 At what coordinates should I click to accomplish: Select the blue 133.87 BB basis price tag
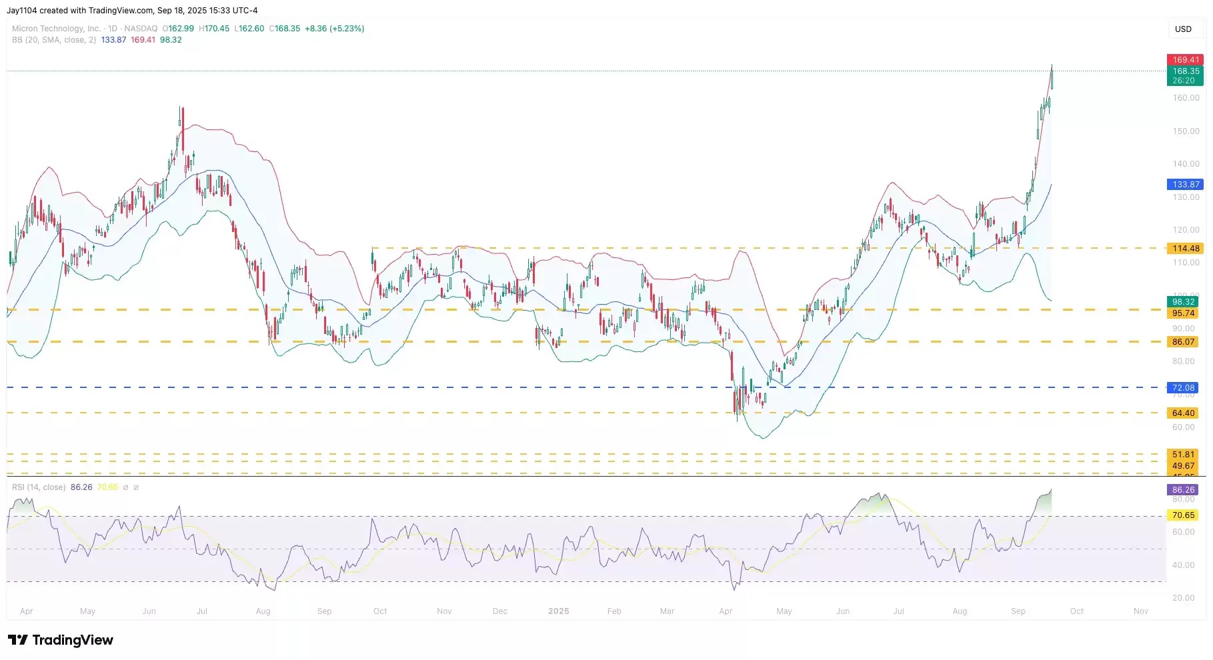(1186, 185)
